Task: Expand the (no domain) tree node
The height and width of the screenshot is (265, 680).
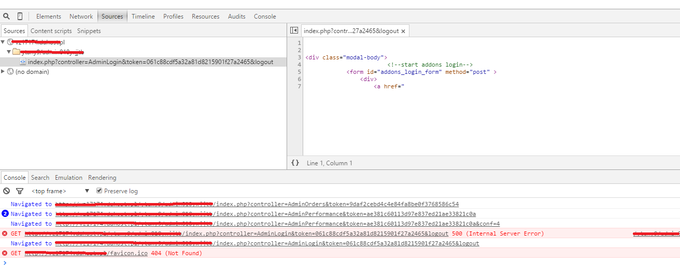Action: coord(3,72)
